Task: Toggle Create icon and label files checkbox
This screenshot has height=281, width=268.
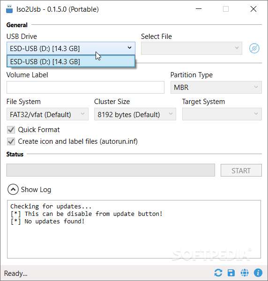Action: (11, 141)
